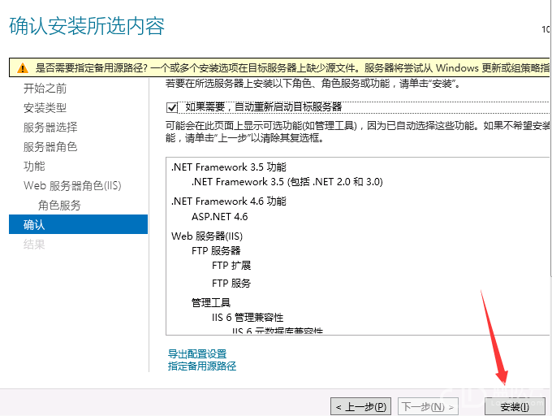
Task: Click the highlighted 确认 step
Action: point(34,224)
